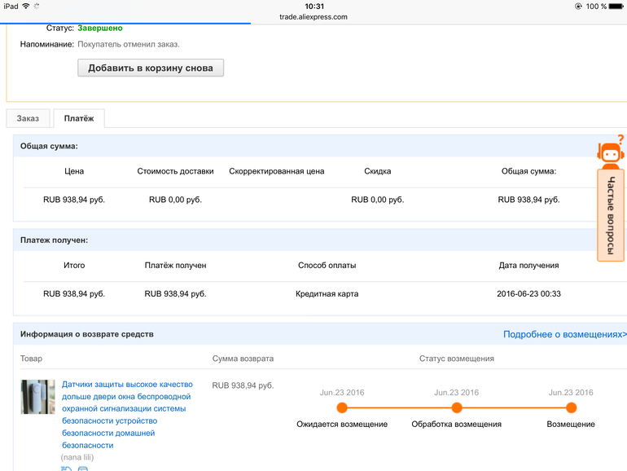Tap the battery icon in status bar
627x471 pixels.
click(616, 7)
